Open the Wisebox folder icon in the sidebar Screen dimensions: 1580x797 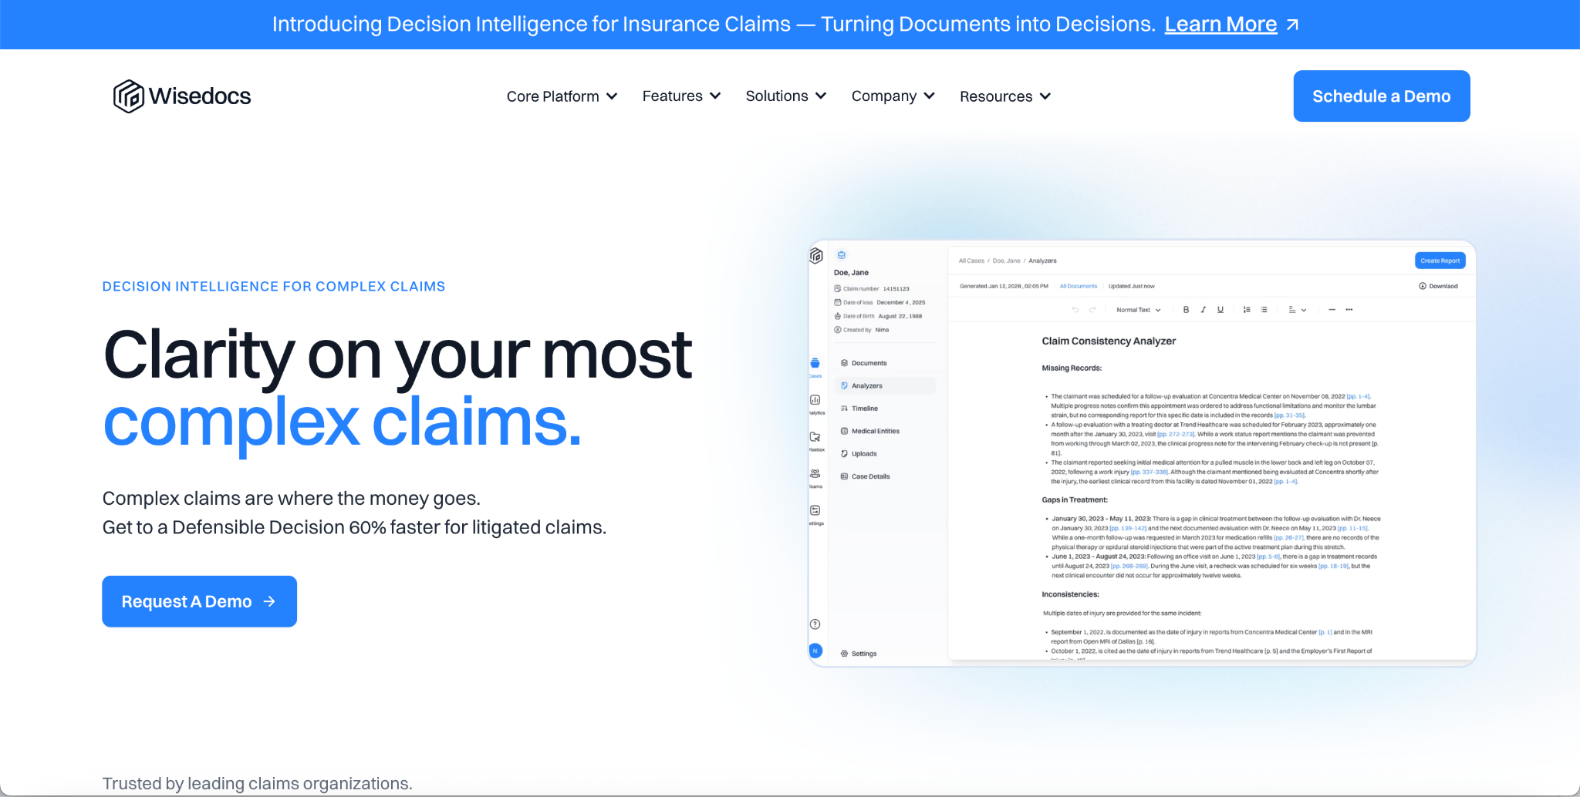(x=815, y=437)
